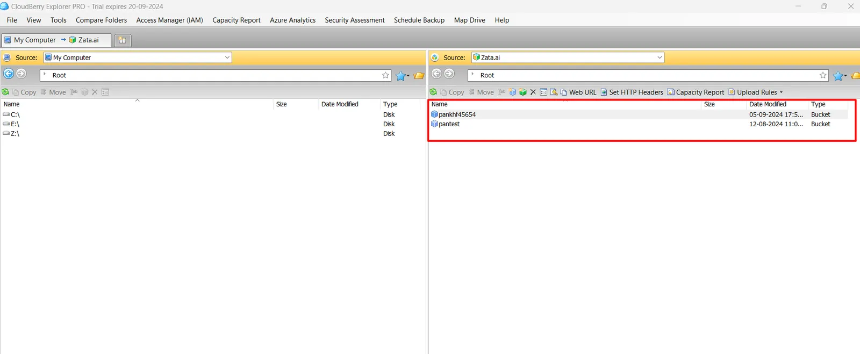
Task: Sort right pane by Date Modified header
Action: coord(778,104)
